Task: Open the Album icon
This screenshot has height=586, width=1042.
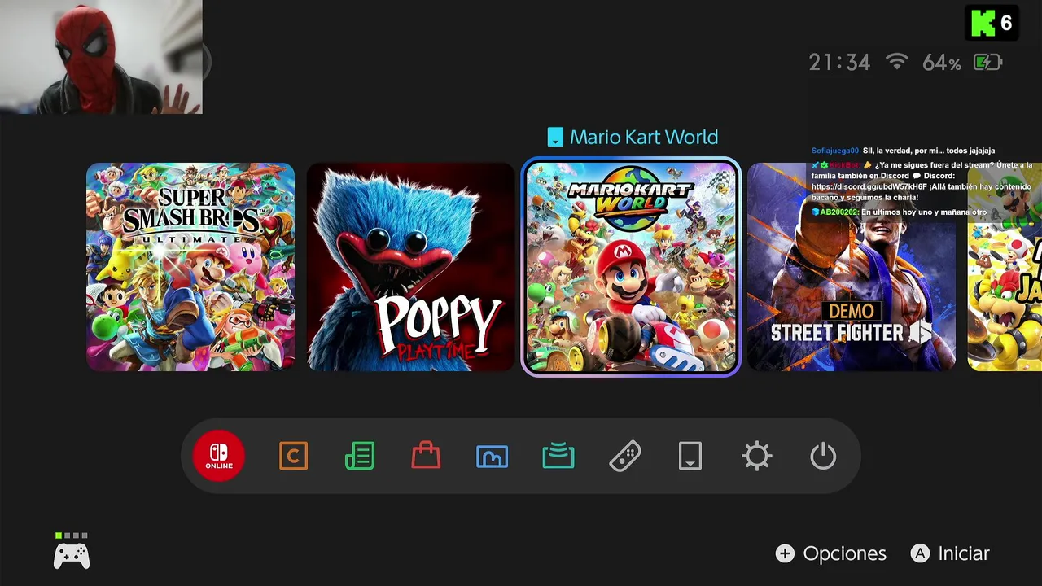Action: pyautogui.click(x=492, y=457)
